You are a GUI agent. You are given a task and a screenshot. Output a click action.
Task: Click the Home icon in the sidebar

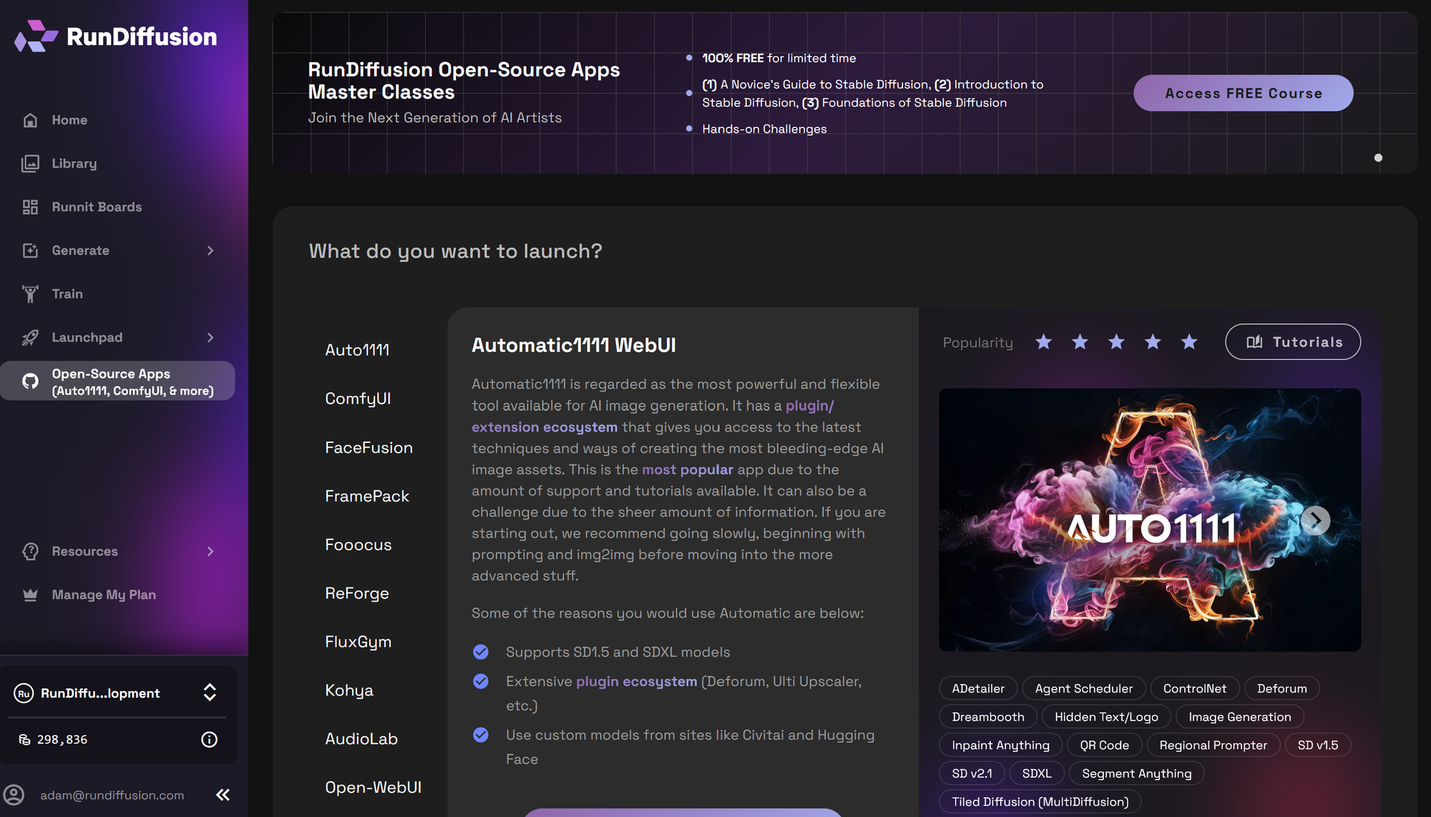coord(29,119)
